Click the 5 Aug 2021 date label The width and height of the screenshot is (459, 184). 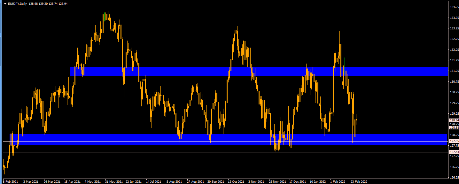click(x=175, y=181)
